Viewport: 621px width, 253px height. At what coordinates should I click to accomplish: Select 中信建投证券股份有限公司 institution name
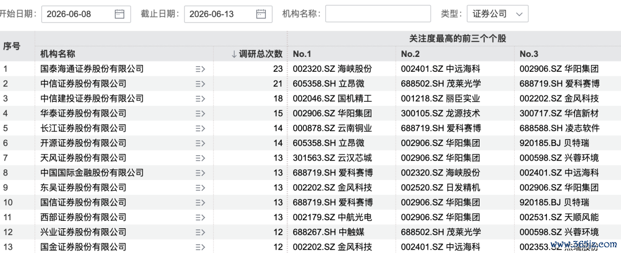(x=92, y=98)
